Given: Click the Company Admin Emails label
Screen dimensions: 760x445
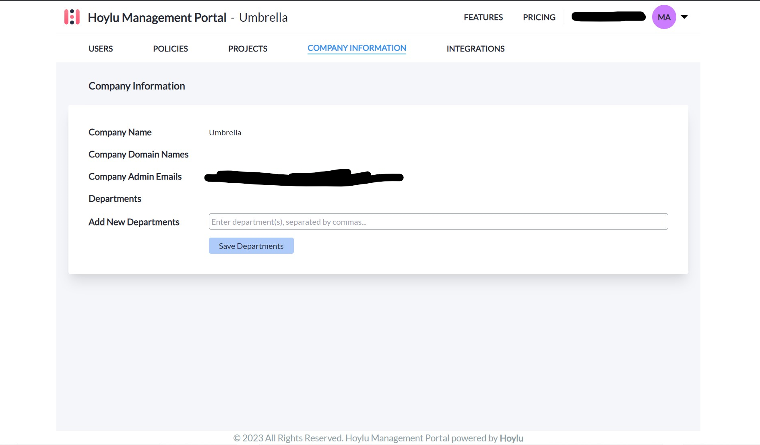Looking at the screenshot, I should pyautogui.click(x=135, y=177).
